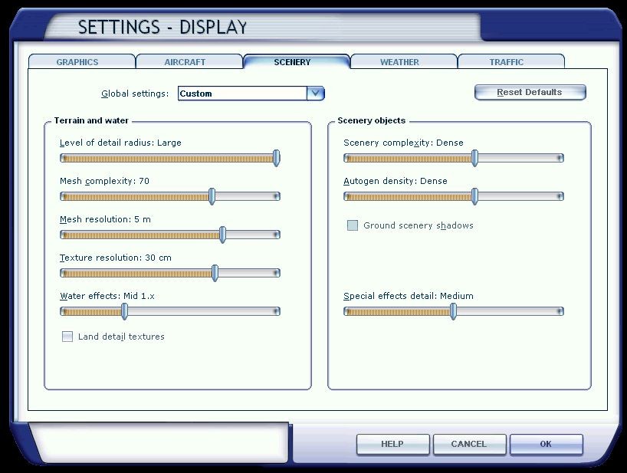The image size is (627, 473).
Task: Click the Water effects slider handle
Action: pos(125,311)
